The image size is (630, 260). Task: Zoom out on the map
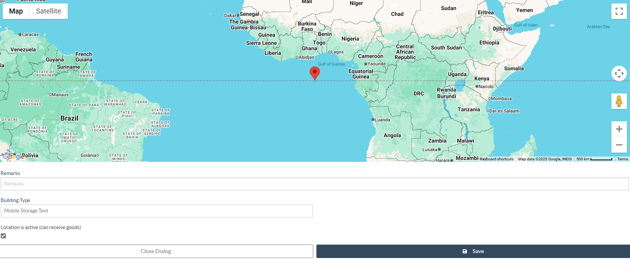pyautogui.click(x=619, y=145)
